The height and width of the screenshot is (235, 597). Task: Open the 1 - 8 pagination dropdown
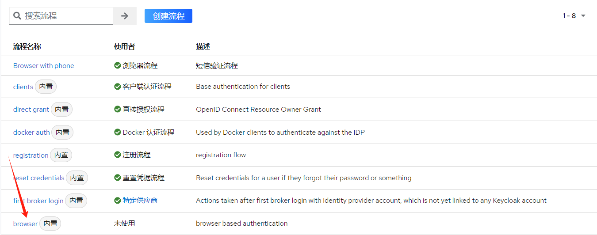574,16
